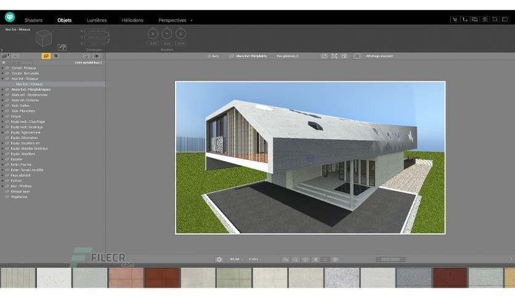Select the yellow layers view icon
The image size is (515, 298).
tap(46, 56)
